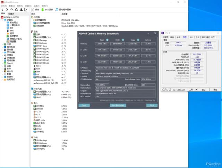
Task: Expand the 安全性 tree node
Action: tap(2, 71)
